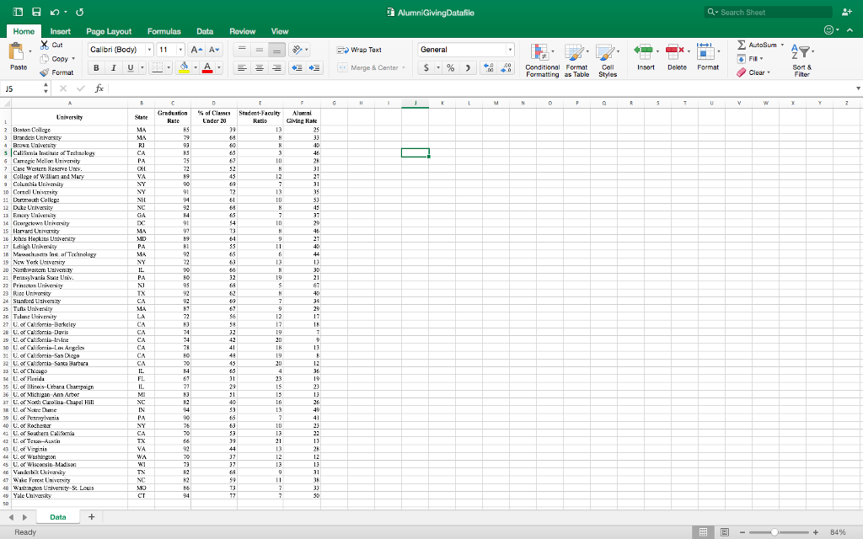Image resolution: width=863 pixels, height=539 pixels.
Task: Toggle Wrap Text on selected cell
Action: pos(360,50)
